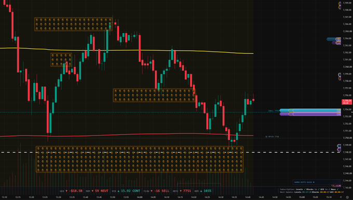The width and height of the screenshot is (353, 200).
Task: Click the 14:45 time axis label
Action: tap(261, 197)
